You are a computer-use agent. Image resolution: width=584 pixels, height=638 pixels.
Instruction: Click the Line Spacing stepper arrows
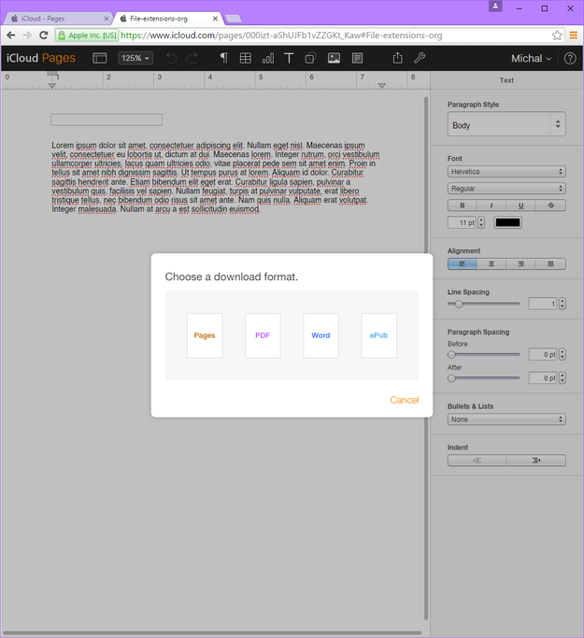[x=562, y=304]
